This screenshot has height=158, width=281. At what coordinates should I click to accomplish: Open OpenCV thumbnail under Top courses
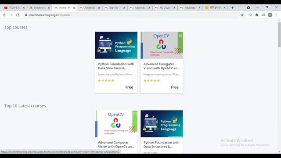click(162, 45)
